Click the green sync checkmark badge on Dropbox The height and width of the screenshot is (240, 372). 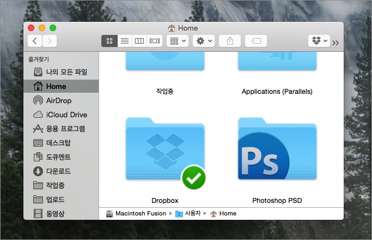click(x=193, y=178)
